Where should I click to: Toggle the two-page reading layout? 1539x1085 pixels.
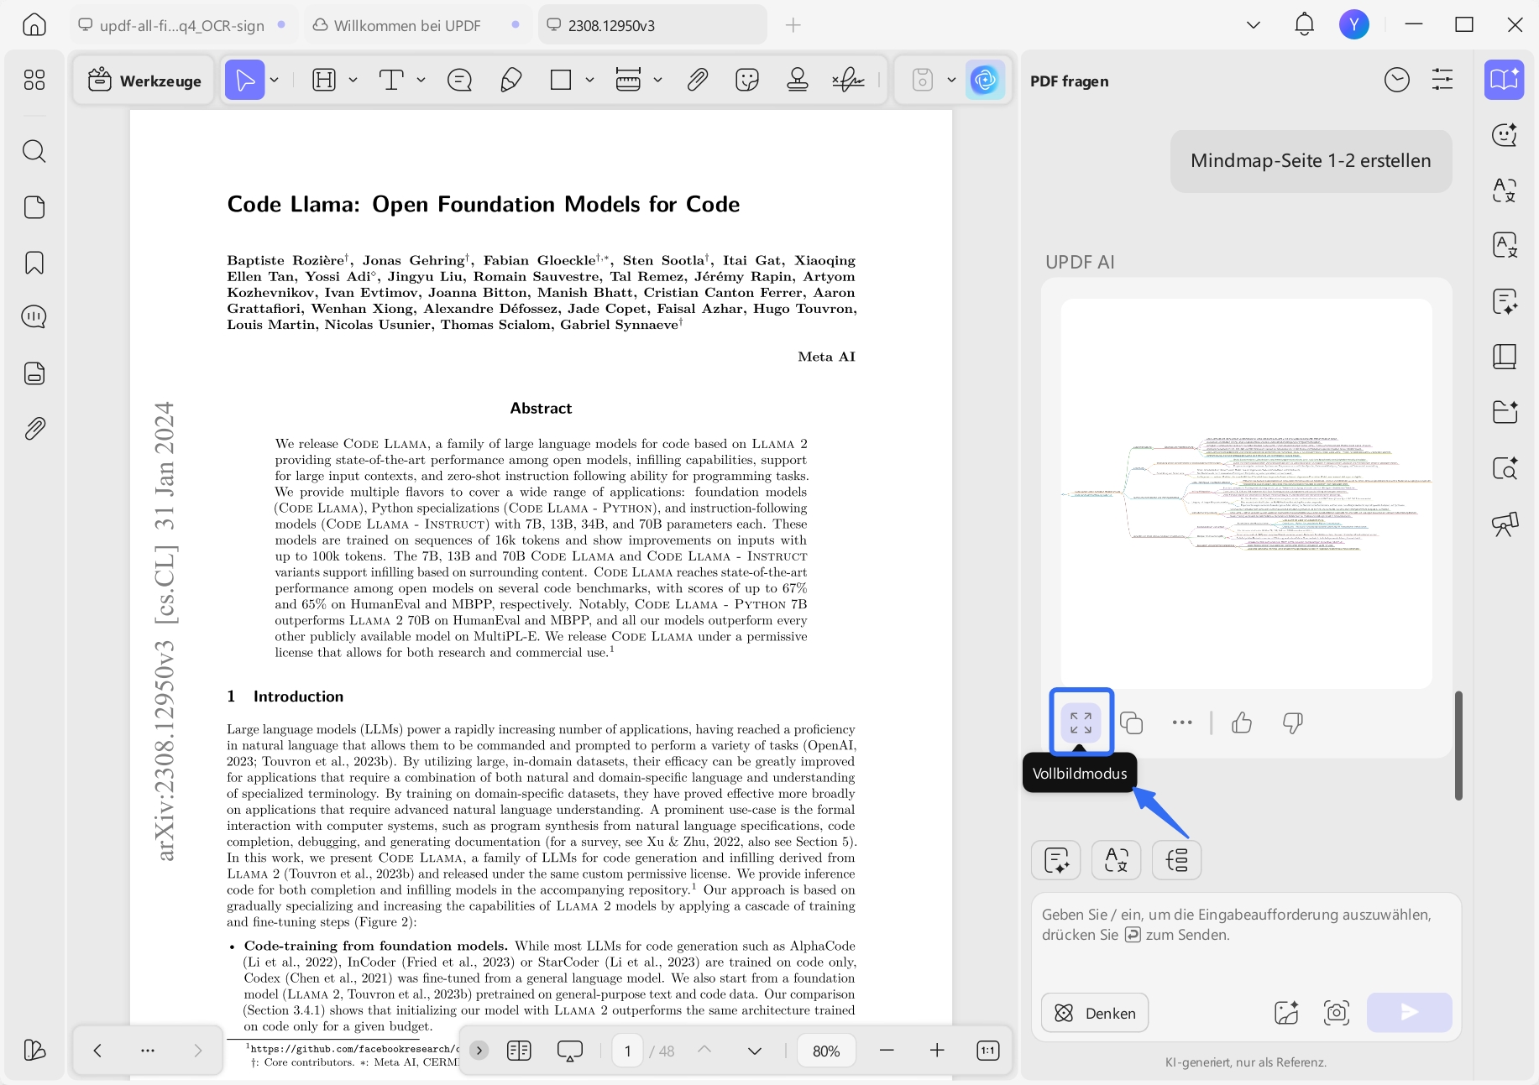coord(520,1051)
